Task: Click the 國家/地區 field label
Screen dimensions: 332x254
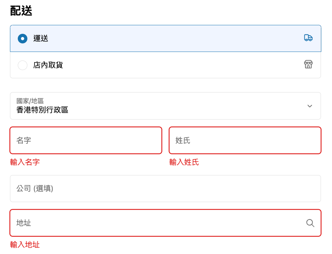Action: (30, 101)
